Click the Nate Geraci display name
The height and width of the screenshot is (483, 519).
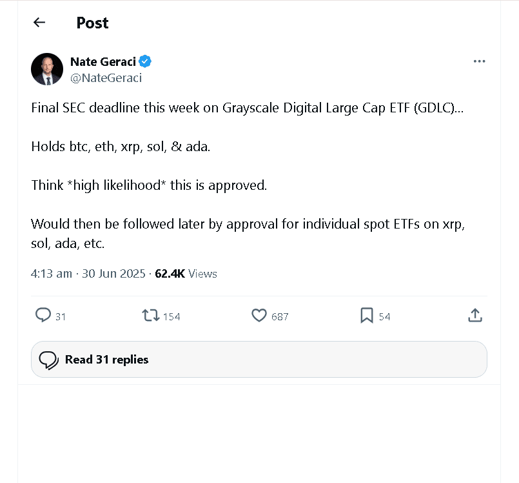tap(103, 61)
